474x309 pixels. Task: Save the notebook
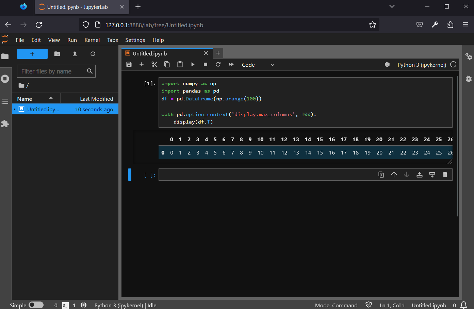click(x=129, y=64)
